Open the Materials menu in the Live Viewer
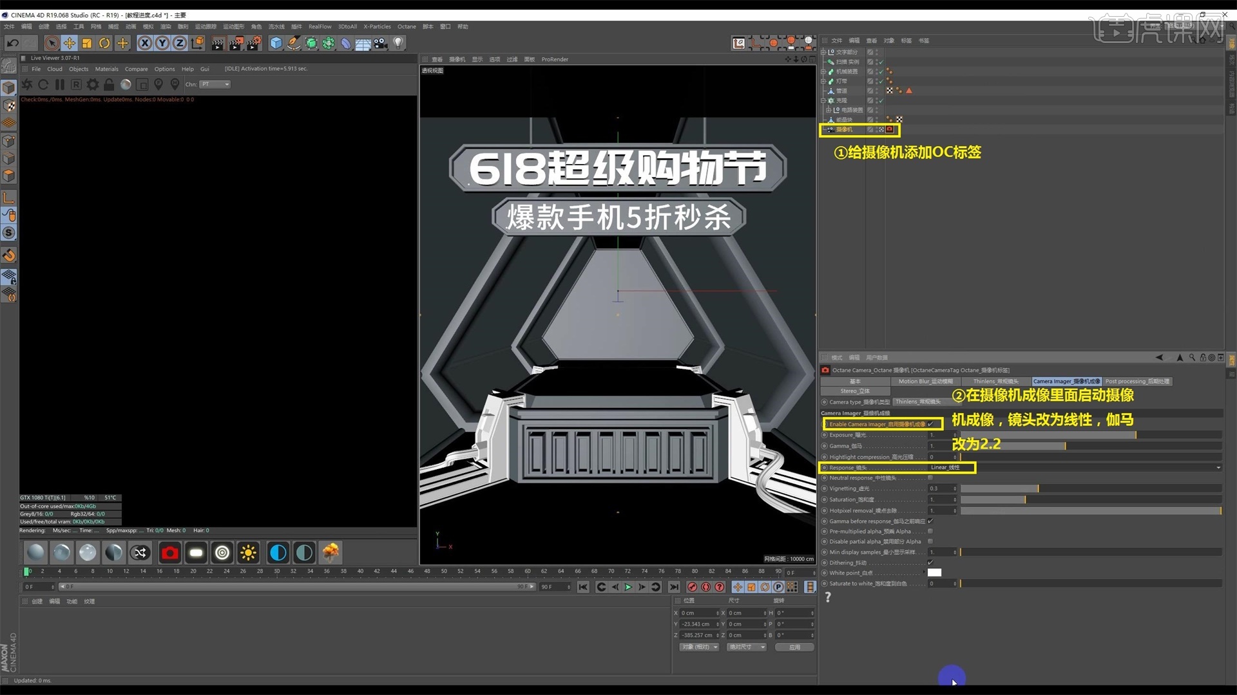Screen dimensions: 1237x695 tap(106, 69)
